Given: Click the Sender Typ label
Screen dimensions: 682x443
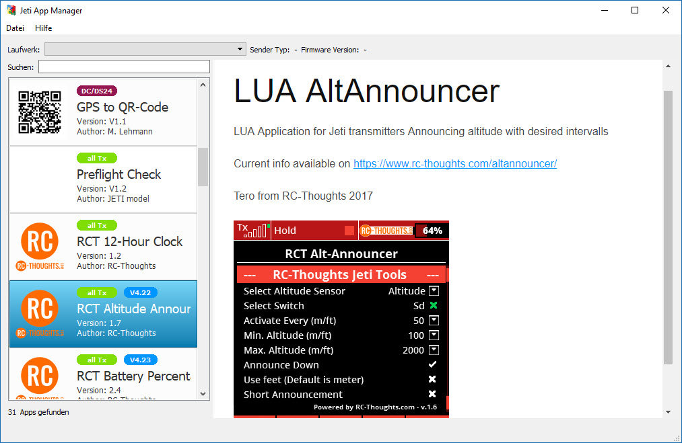Looking at the screenshot, I should point(270,50).
